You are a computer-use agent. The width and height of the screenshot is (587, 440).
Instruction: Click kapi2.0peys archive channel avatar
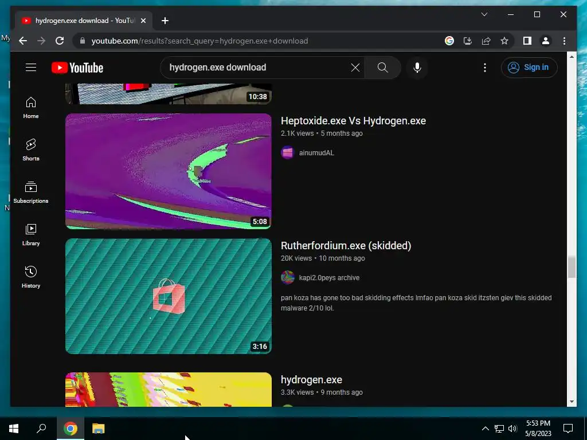pyautogui.click(x=288, y=278)
